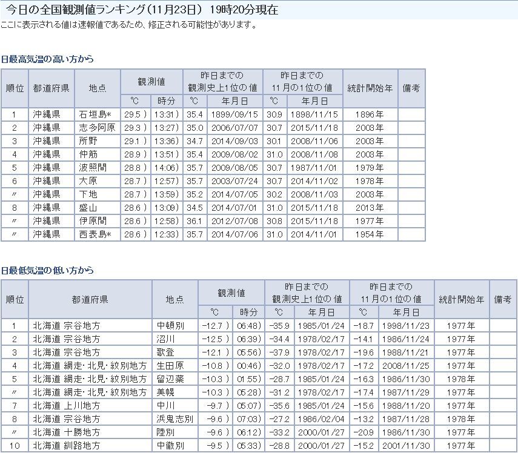Click the 中徹別 station in rank 10
Viewport: 518px width, 453px height.
pyautogui.click(x=170, y=446)
